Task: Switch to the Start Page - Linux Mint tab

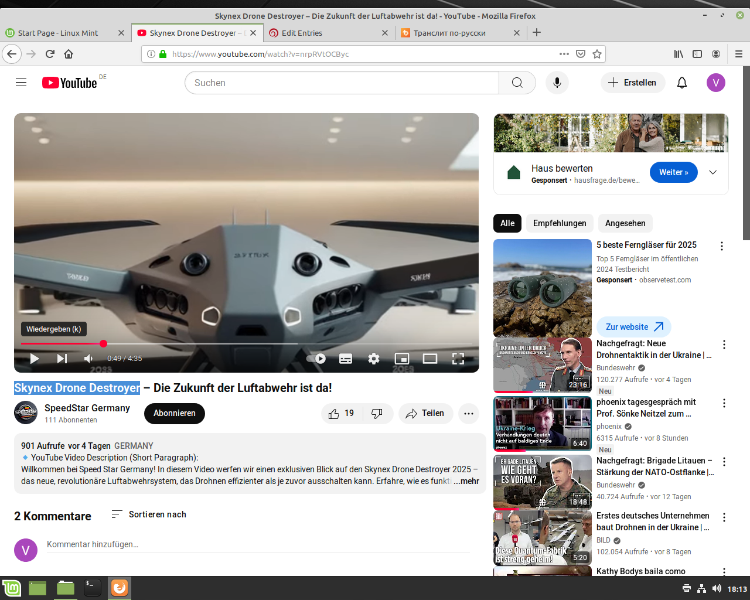Action: pyautogui.click(x=64, y=33)
